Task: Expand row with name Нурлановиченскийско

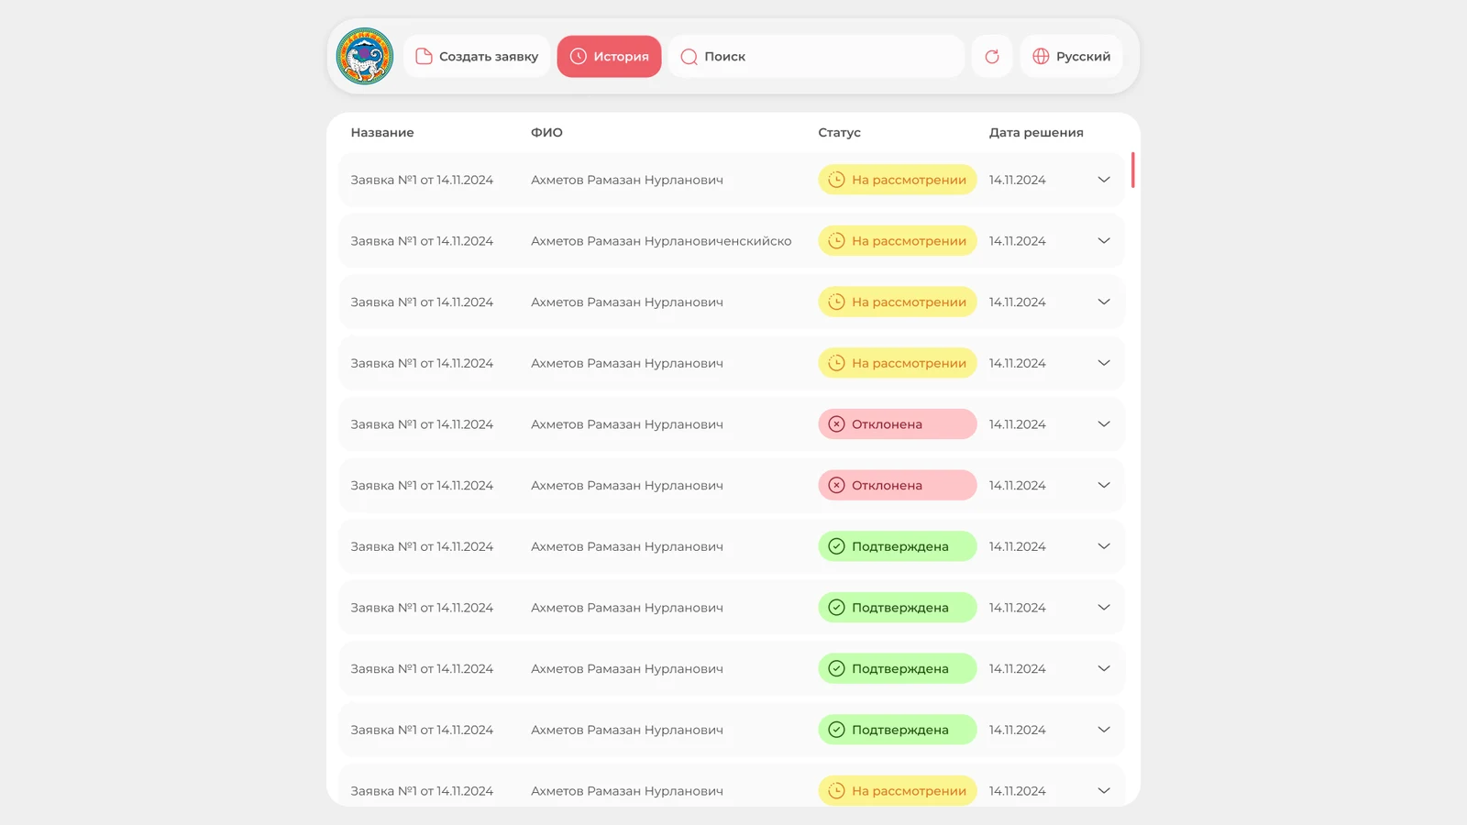Action: 1104,241
